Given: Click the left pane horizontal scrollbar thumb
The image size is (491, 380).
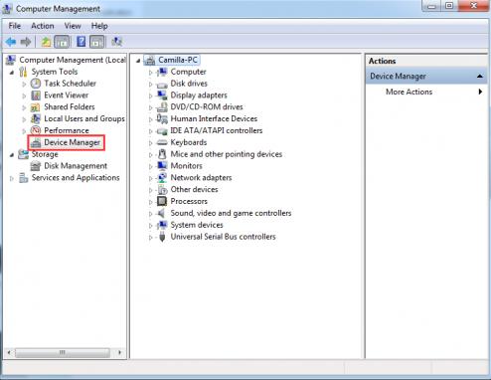Looking at the screenshot, I should point(63,352).
